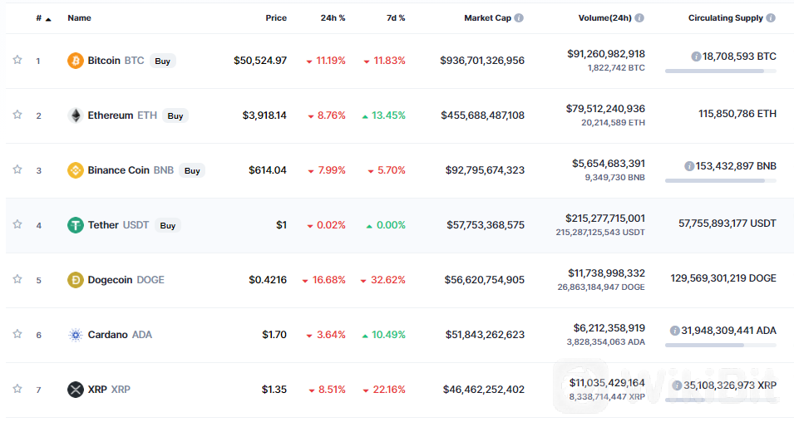Image resolution: width=794 pixels, height=432 pixels.
Task: Open the Dogecoin DOGE coin page
Action: (126, 280)
